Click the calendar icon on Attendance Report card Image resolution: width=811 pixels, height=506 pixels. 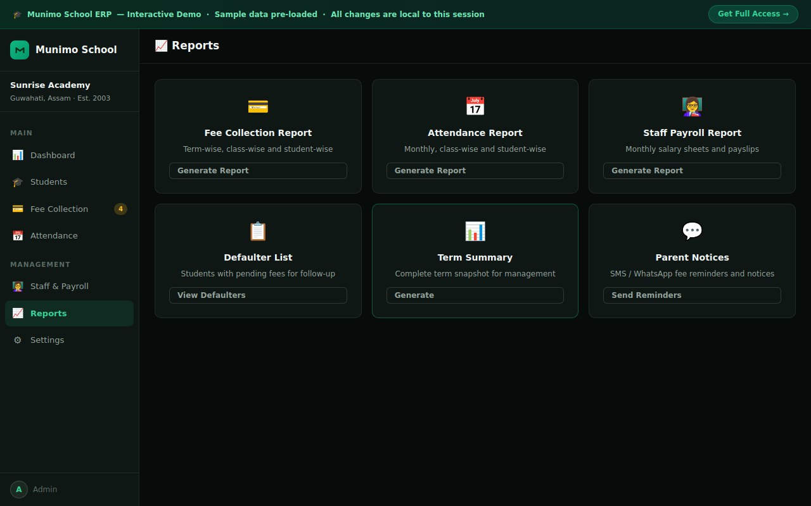(475, 107)
